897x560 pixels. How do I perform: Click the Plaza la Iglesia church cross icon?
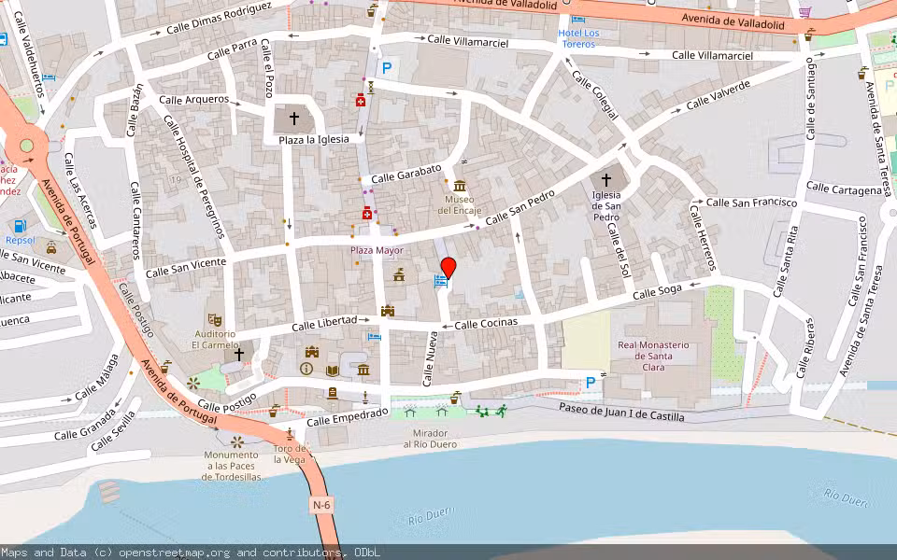tap(294, 118)
